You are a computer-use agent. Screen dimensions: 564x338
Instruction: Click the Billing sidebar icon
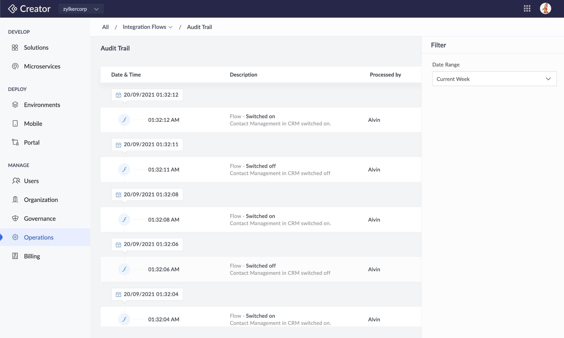coord(15,256)
